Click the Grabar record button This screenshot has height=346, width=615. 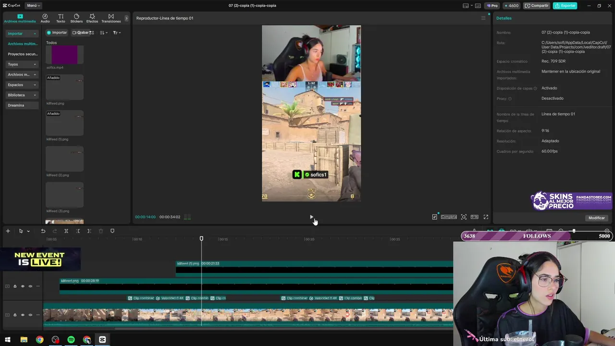pos(80,33)
